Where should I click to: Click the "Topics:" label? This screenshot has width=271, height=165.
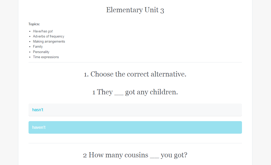34,24
